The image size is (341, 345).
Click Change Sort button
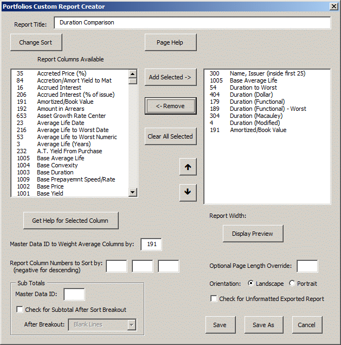tap(36, 42)
